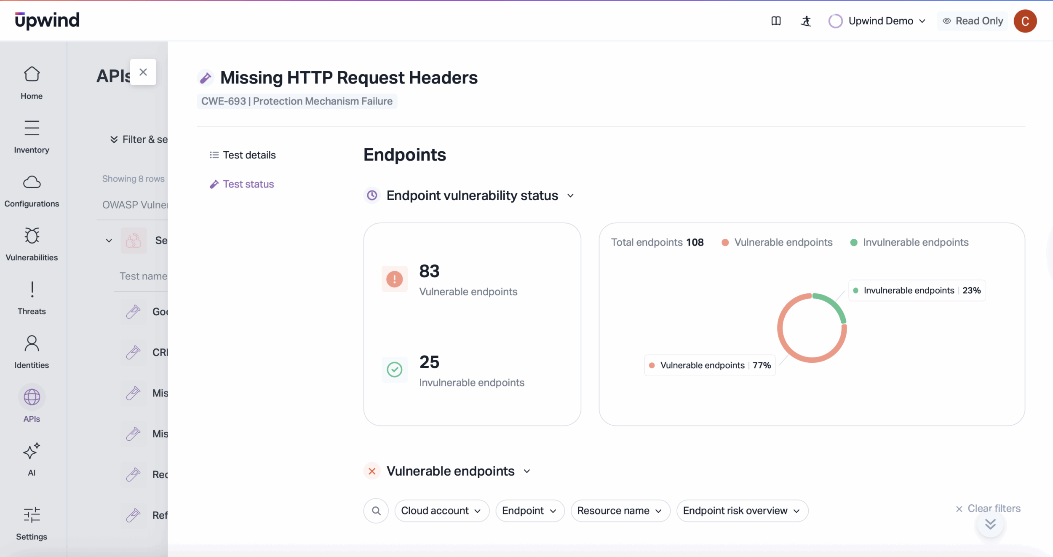The image size is (1053, 557).
Task: Open Settings sliders icon
Action: pyautogui.click(x=32, y=515)
